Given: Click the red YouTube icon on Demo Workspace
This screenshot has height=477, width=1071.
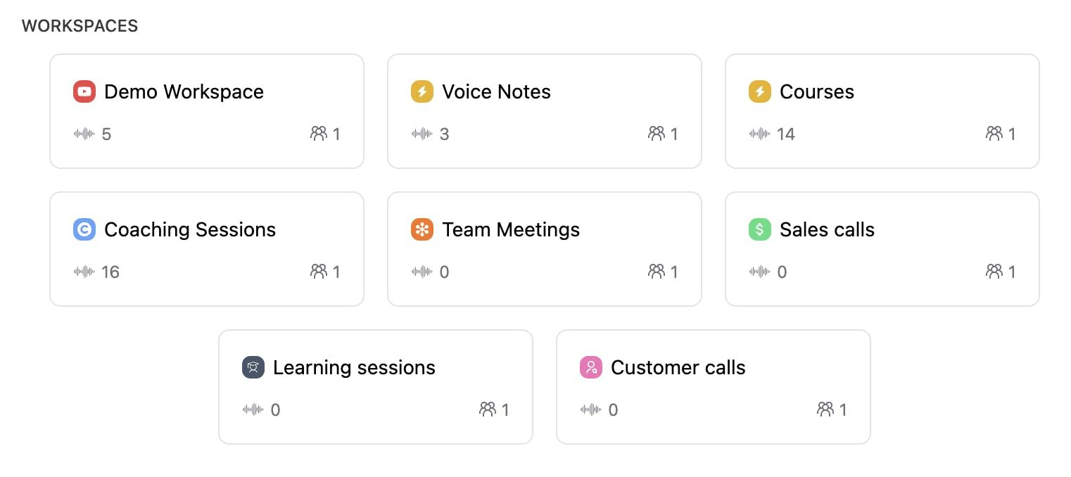Looking at the screenshot, I should coord(84,91).
